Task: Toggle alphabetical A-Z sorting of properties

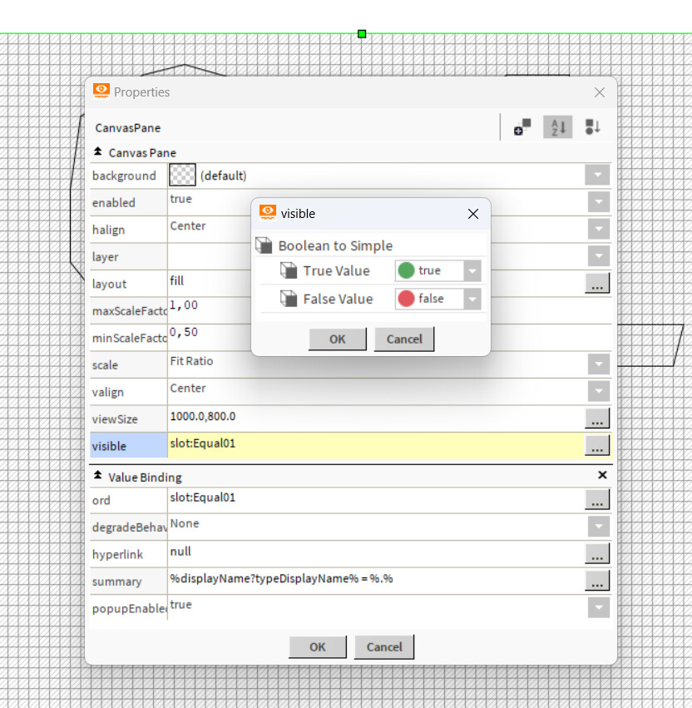Action: [558, 127]
